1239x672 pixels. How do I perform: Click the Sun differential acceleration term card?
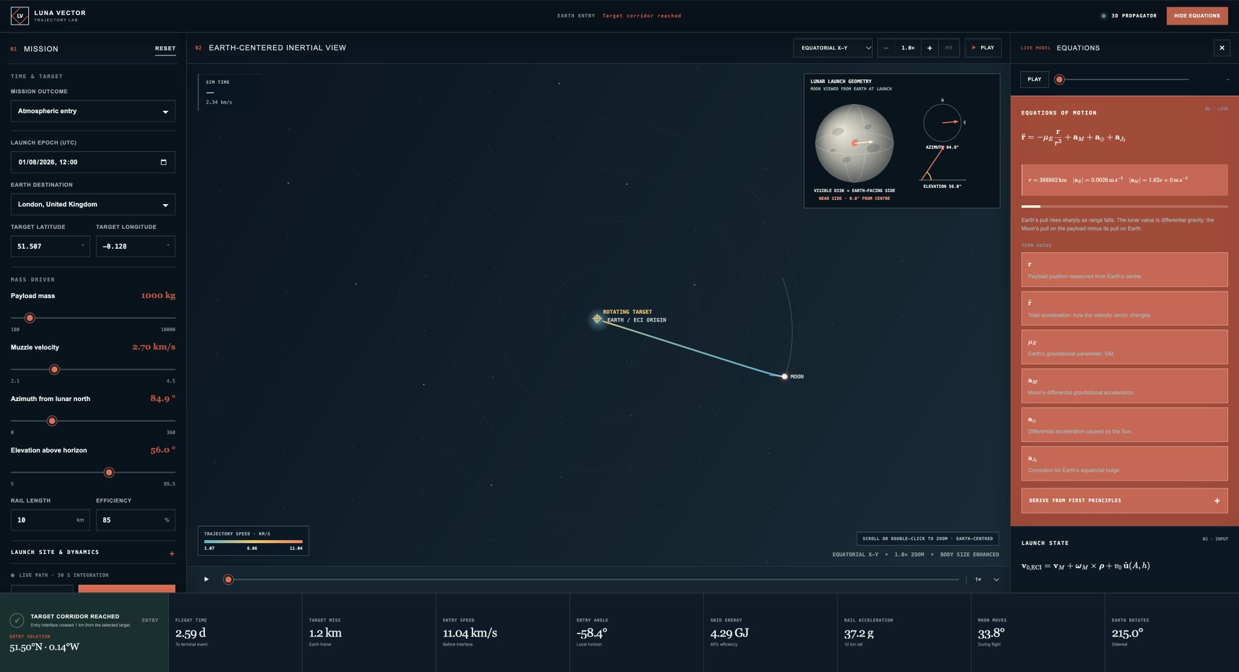[x=1125, y=425]
